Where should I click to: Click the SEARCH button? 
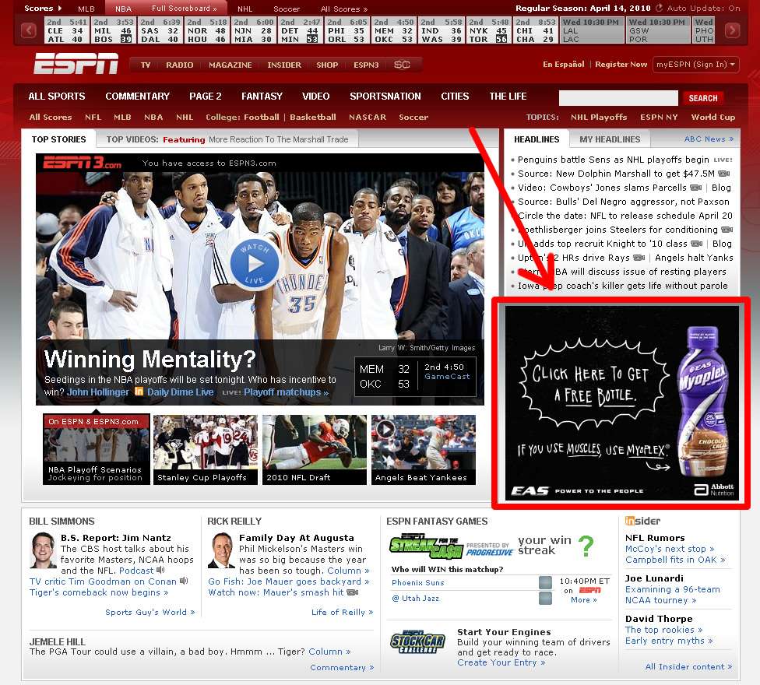tap(703, 98)
